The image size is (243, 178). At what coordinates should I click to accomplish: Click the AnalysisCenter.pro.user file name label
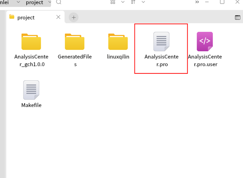click(x=205, y=61)
